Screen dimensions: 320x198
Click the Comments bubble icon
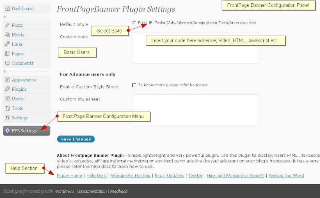(x=7, y=63)
